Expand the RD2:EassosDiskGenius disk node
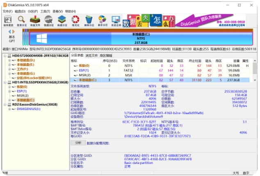 pos(5,104)
